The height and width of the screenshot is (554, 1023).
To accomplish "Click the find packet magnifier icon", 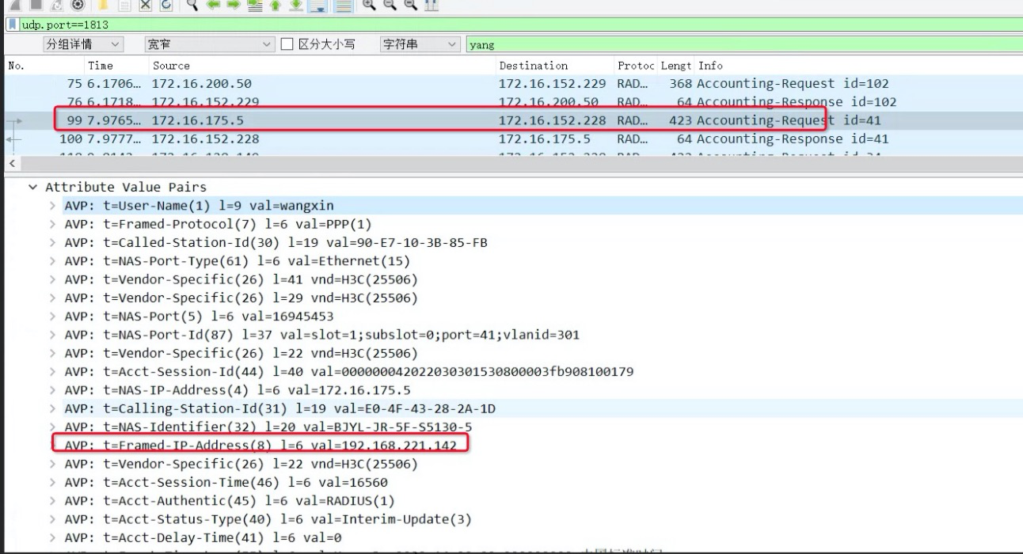I will point(192,5).
